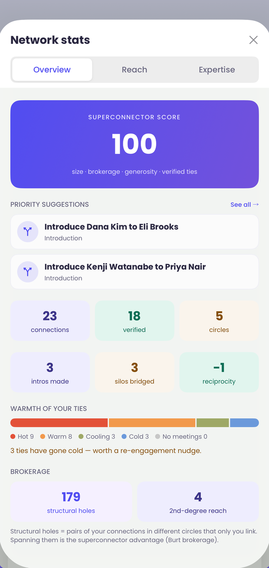Click the blue Cold segment of warmth bar
This screenshot has height=568, width=269.
click(244, 423)
